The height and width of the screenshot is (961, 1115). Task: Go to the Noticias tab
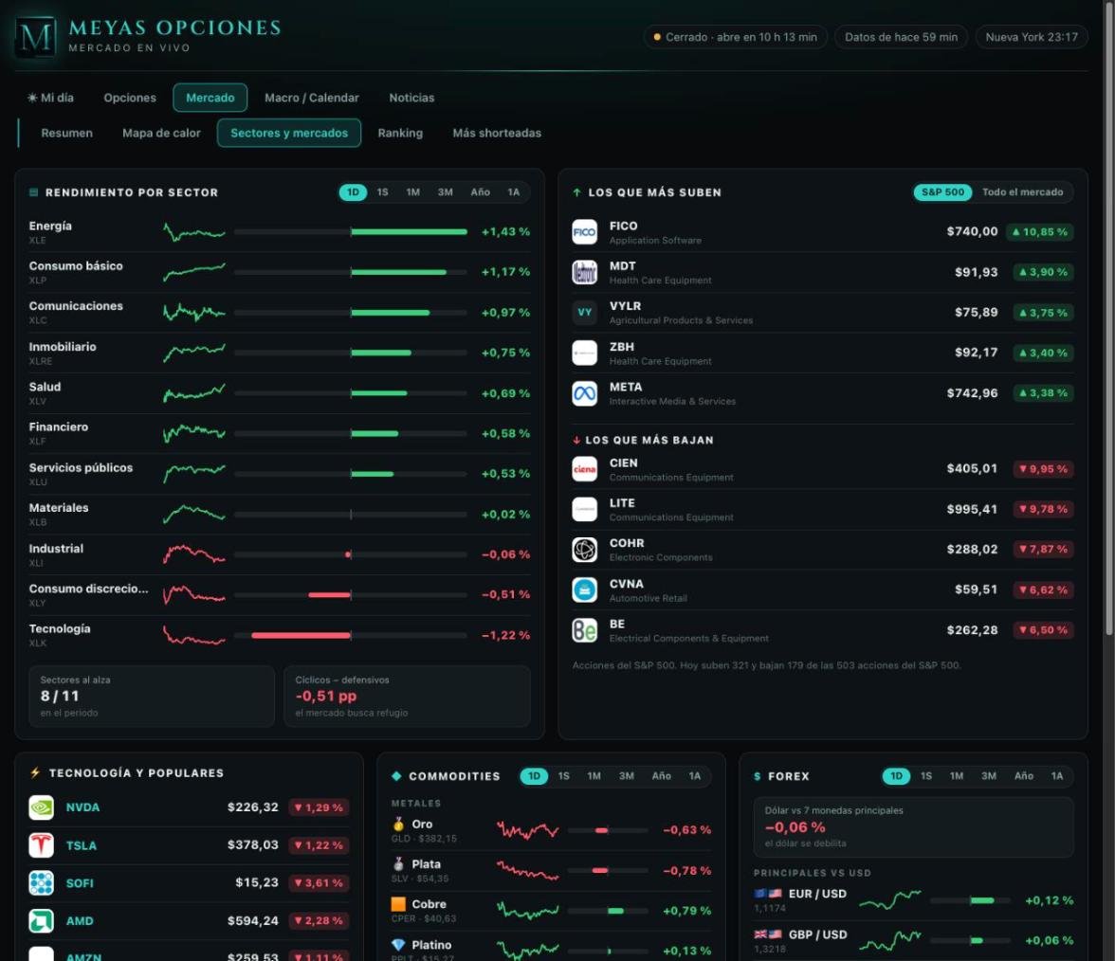coord(411,98)
